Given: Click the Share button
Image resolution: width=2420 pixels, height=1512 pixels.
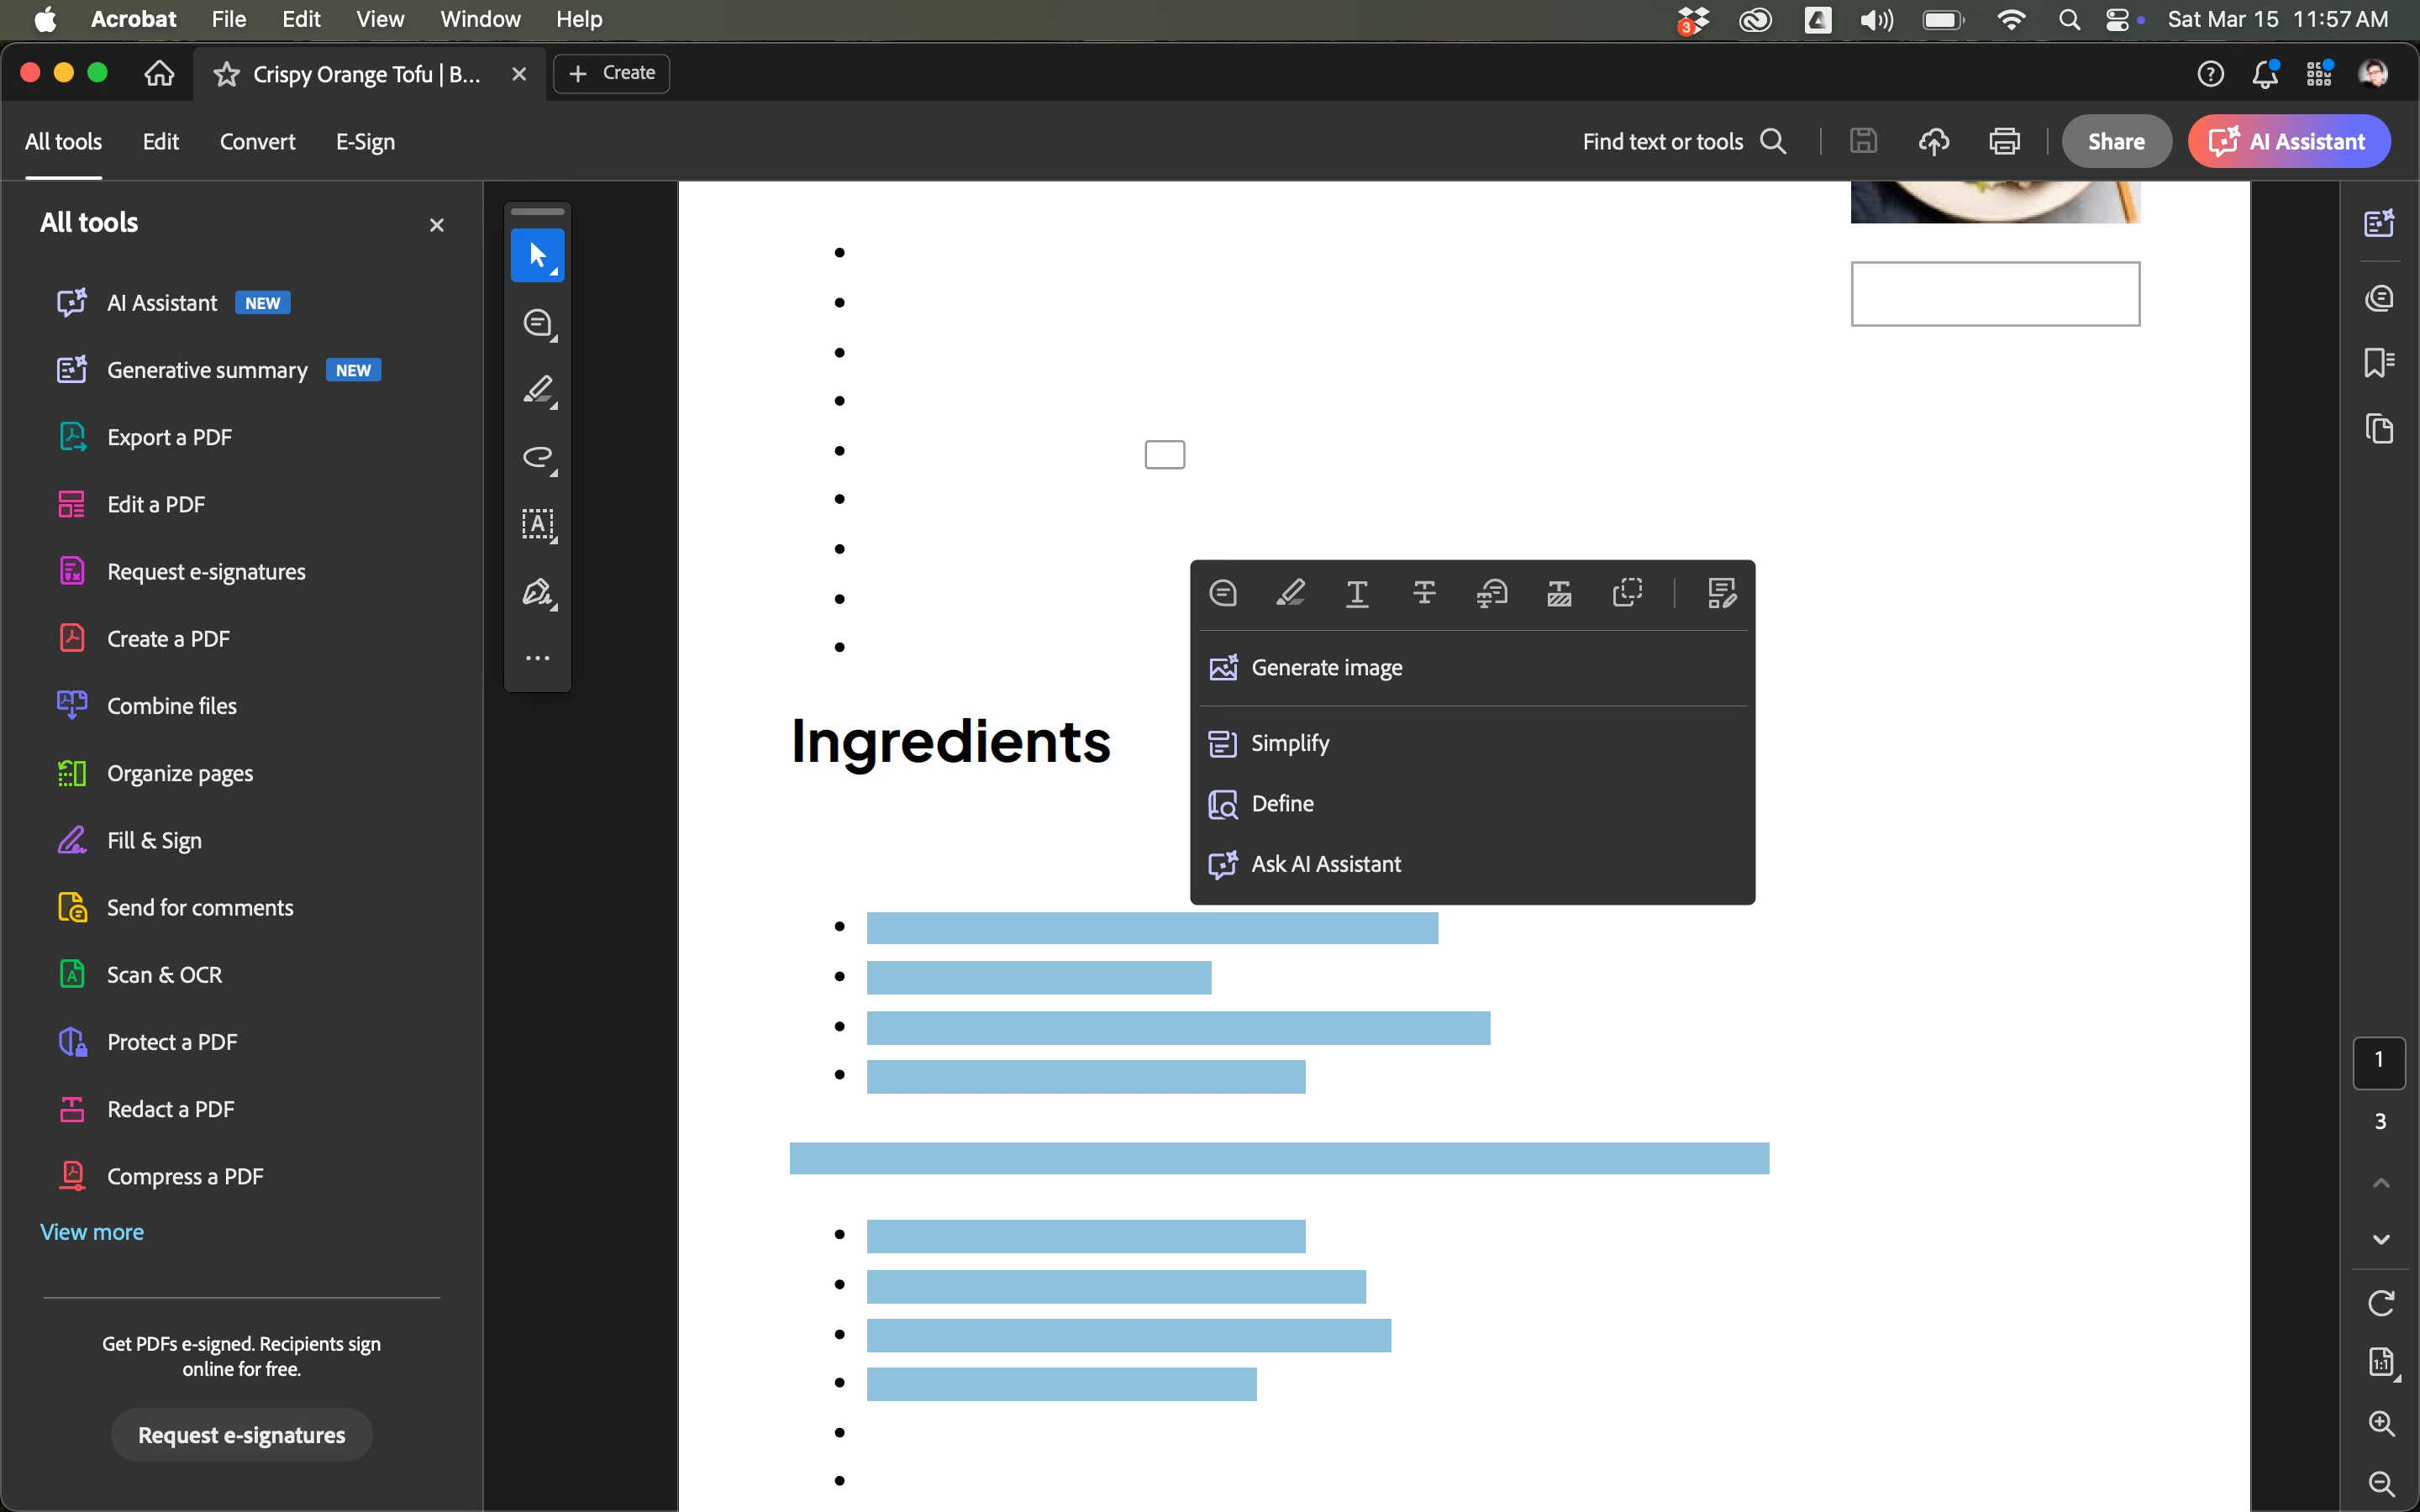Looking at the screenshot, I should pos(2115,141).
